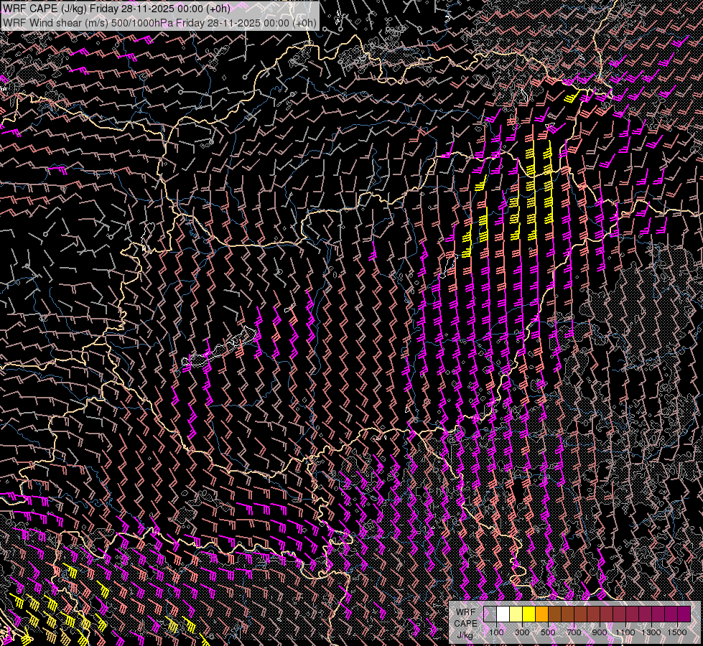Click the 'WRF Wind shear (m/s)' title line

click(x=159, y=22)
